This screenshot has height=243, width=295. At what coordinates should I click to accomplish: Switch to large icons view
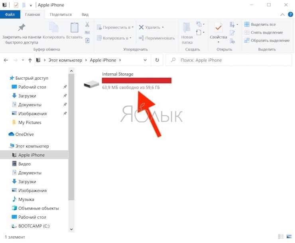tap(289, 236)
